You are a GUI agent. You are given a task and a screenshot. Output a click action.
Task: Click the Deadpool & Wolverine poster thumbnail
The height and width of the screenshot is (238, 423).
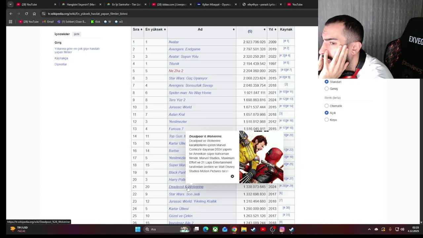261,157
